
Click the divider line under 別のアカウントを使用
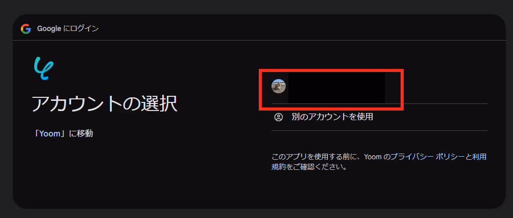click(x=379, y=130)
